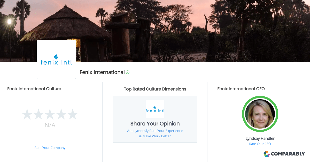Viewport: 310px width, 162px height.
Task: Click the fenix intl logo in the opinion card
Action: (x=155, y=109)
